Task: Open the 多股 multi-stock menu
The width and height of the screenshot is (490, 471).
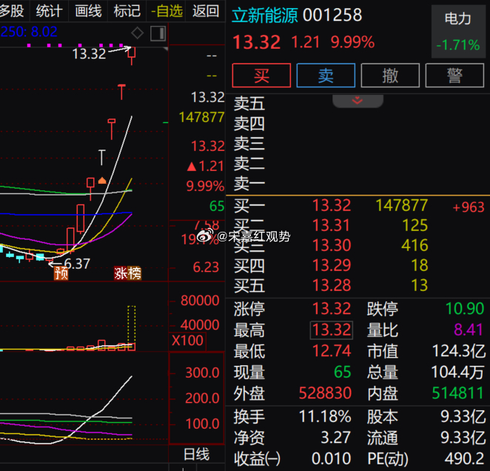Action: 12,11
